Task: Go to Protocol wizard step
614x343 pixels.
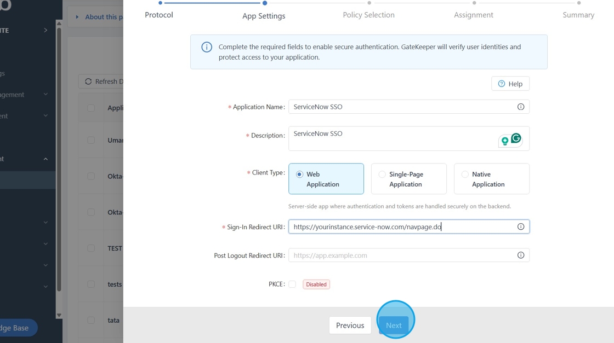Action: click(159, 15)
